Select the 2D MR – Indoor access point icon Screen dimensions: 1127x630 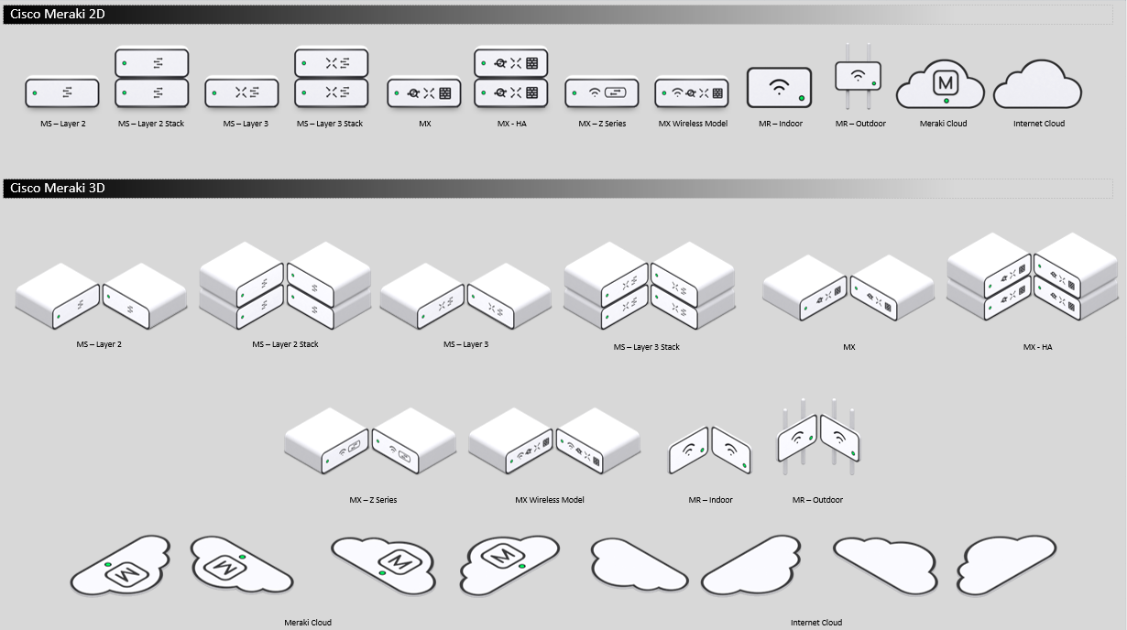pos(779,87)
